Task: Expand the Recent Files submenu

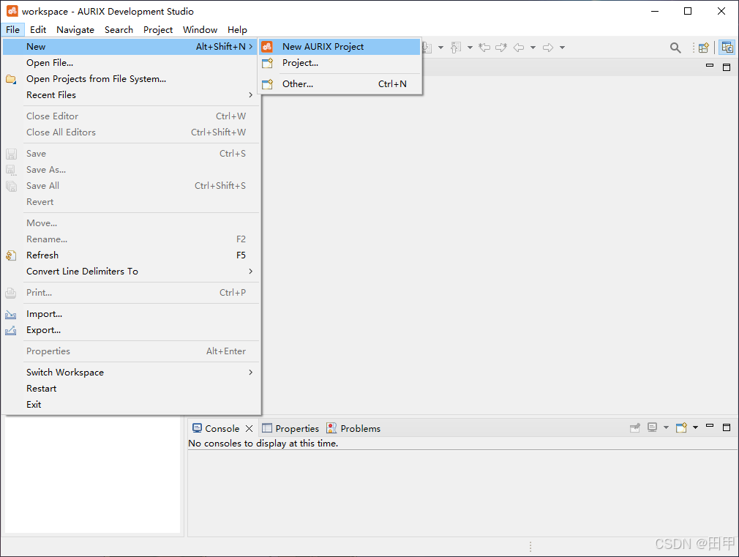Action: click(x=130, y=95)
